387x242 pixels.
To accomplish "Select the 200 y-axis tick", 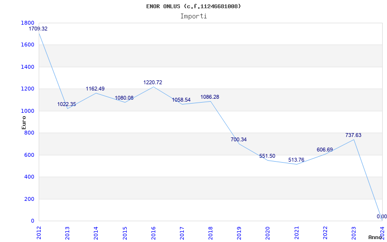I will tap(29, 199).
